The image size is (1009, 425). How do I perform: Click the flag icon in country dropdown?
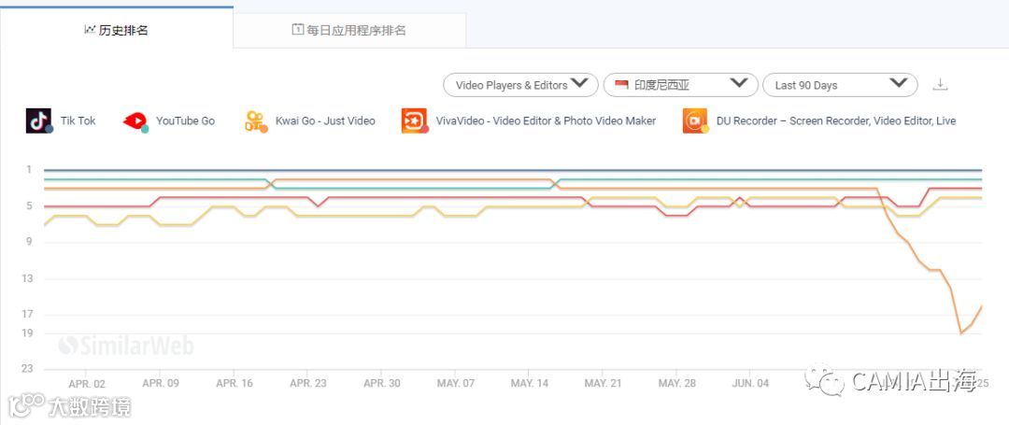621,84
